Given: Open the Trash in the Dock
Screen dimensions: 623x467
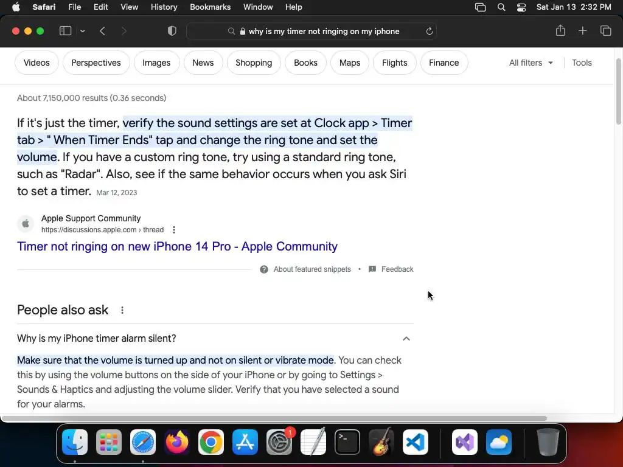Looking at the screenshot, I should click(548, 442).
